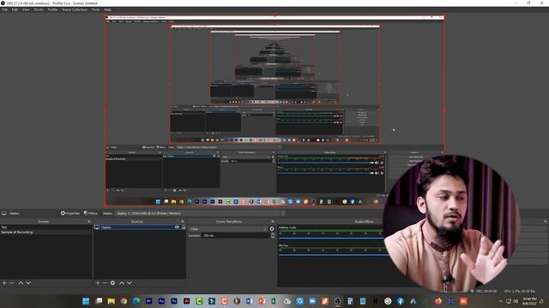Move source up with arrow icon
The height and width of the screenshot is (308, 549).
(x=122, y=283)
